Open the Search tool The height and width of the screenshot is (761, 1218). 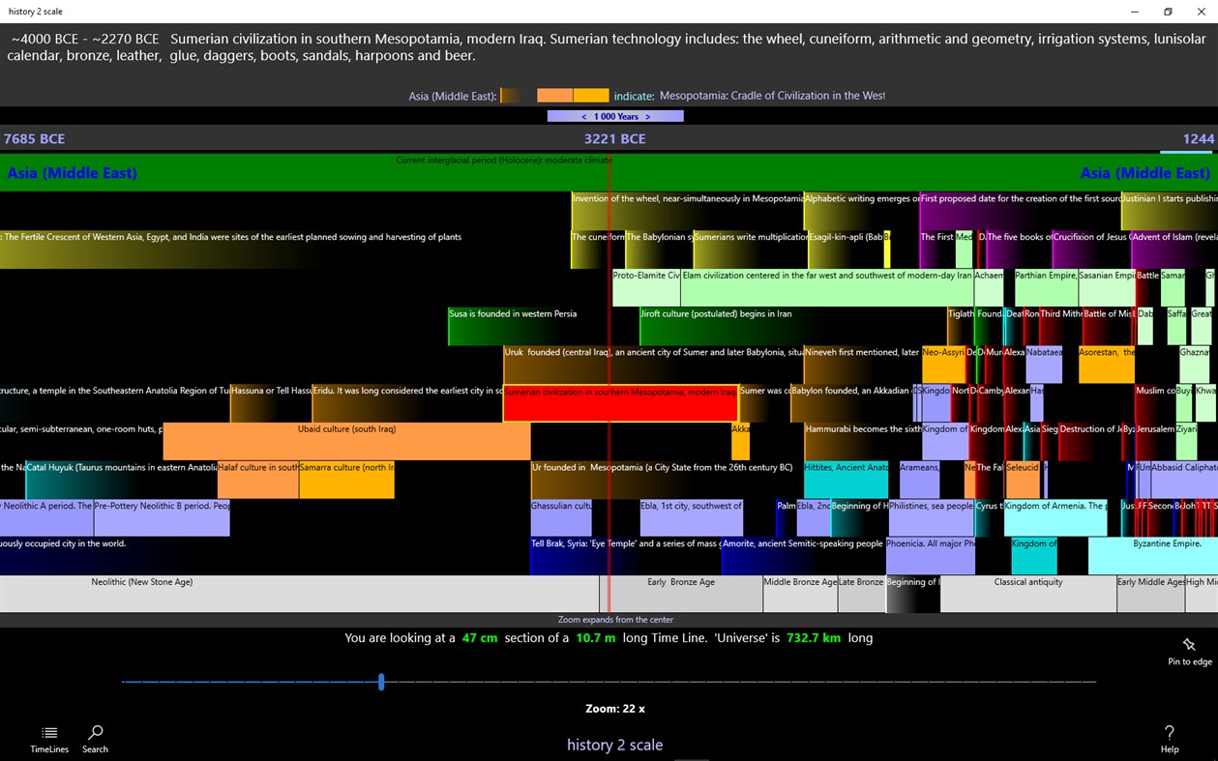coord(94,738)
